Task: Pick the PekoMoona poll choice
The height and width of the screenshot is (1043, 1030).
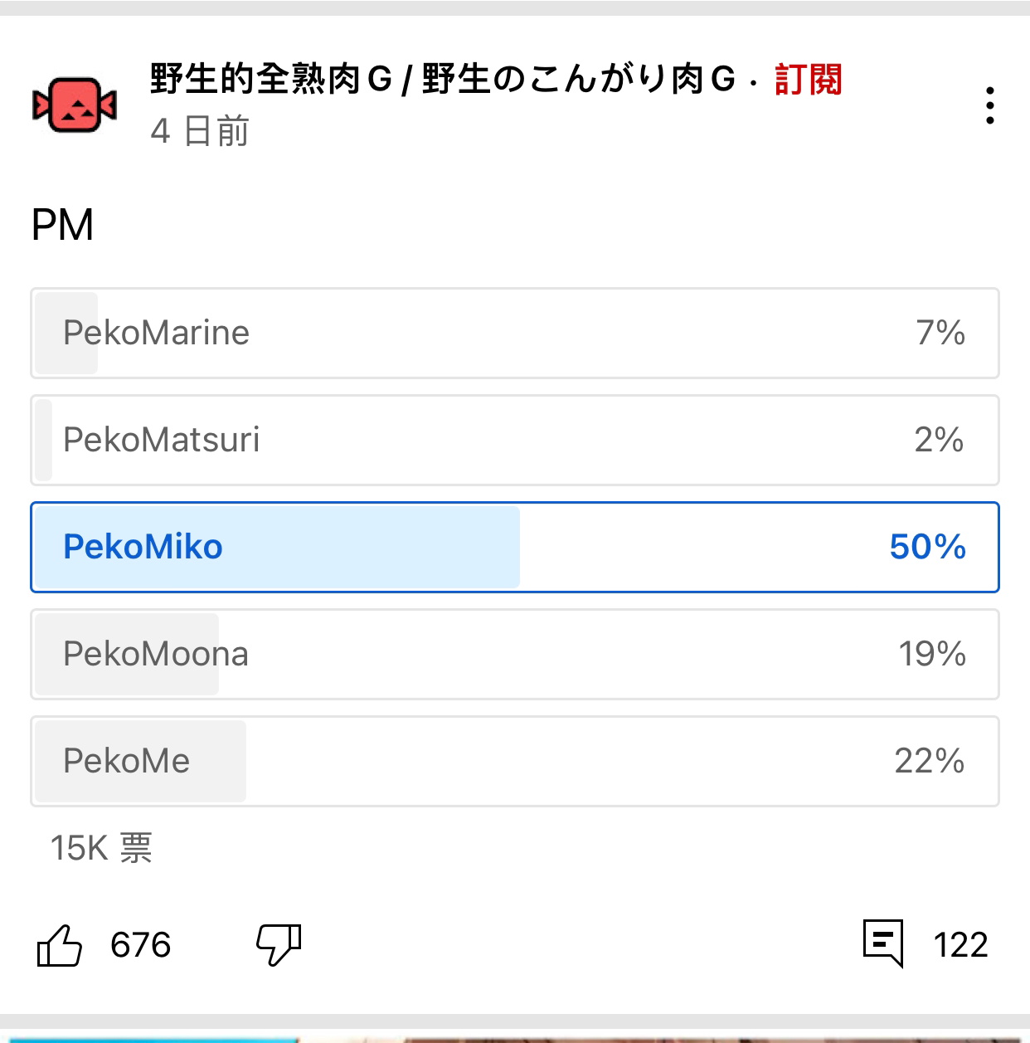Action: [x=514, y=655]
